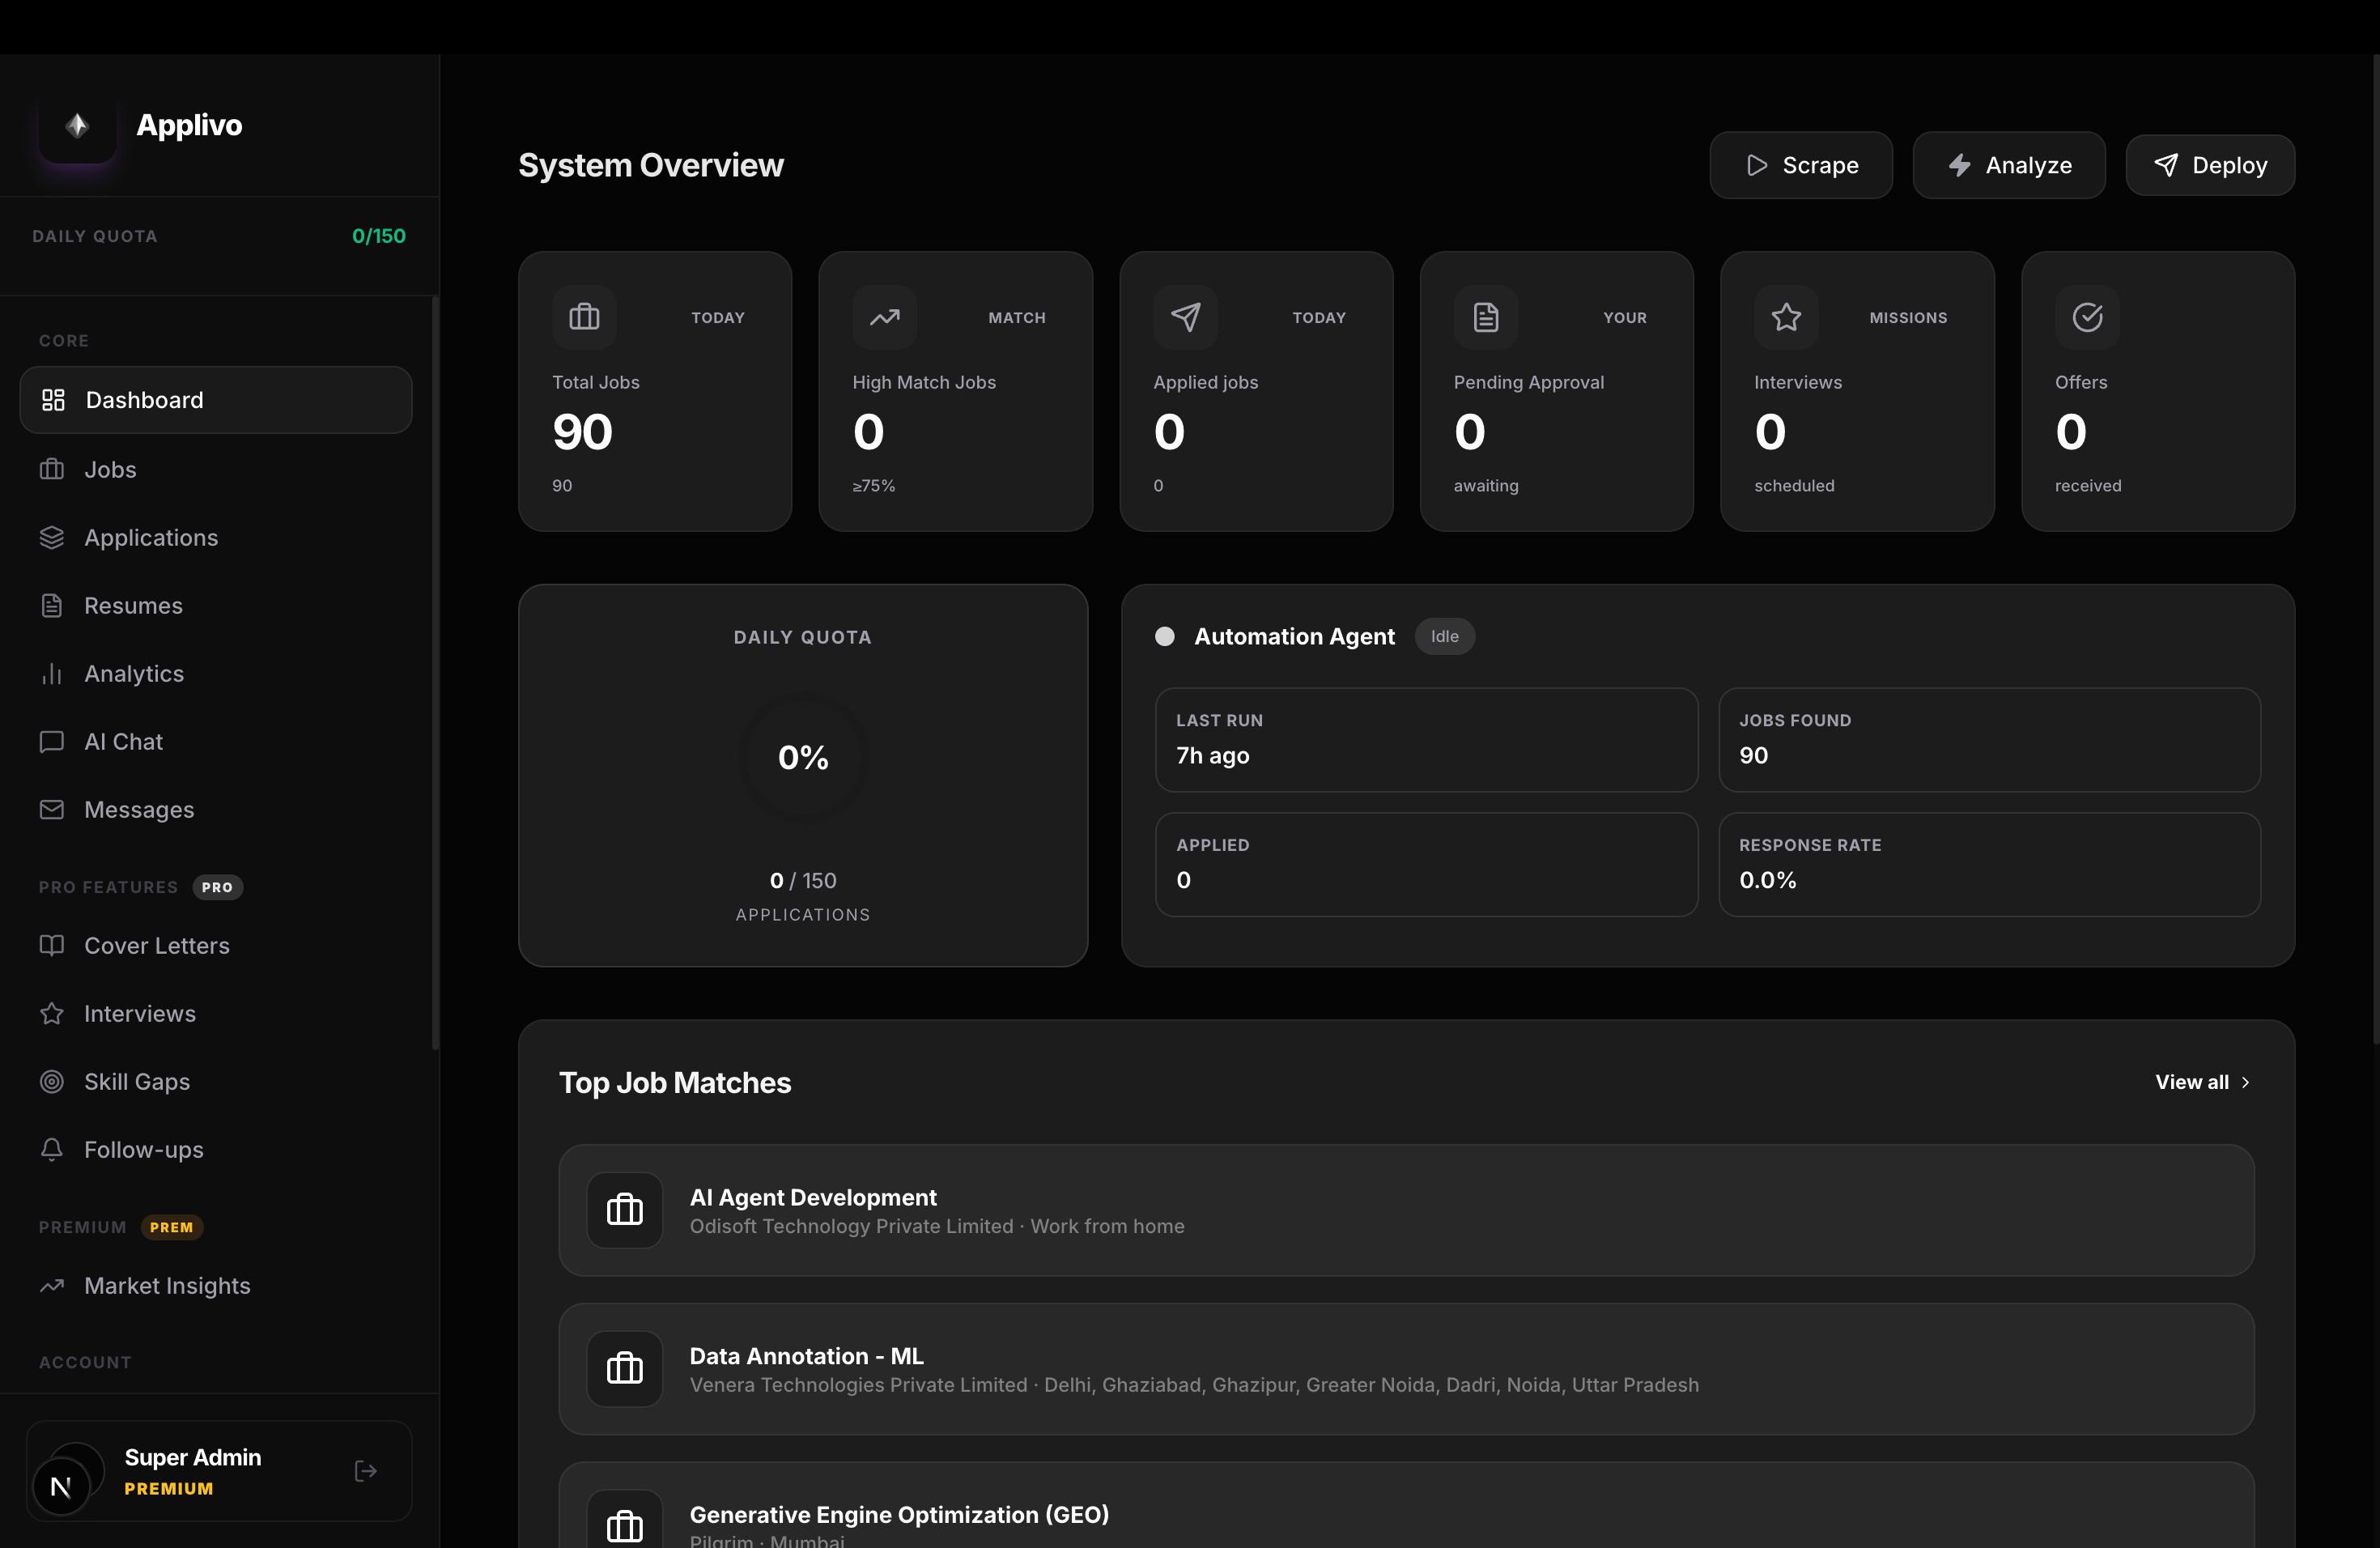
Task: Click the Applivo logo icon
Action: point(77,125)
